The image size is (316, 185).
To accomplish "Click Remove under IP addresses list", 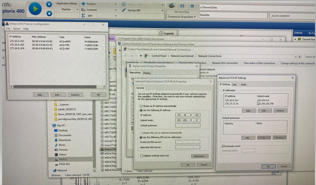I will click(x=280, y=111).
